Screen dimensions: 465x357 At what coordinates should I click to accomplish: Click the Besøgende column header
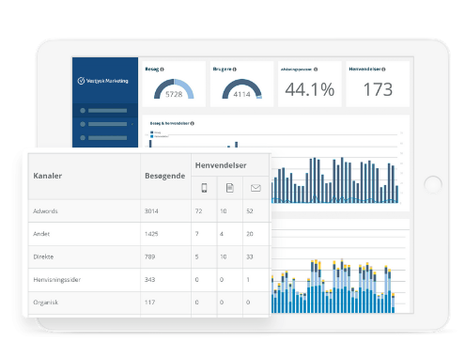pos(164,176)
